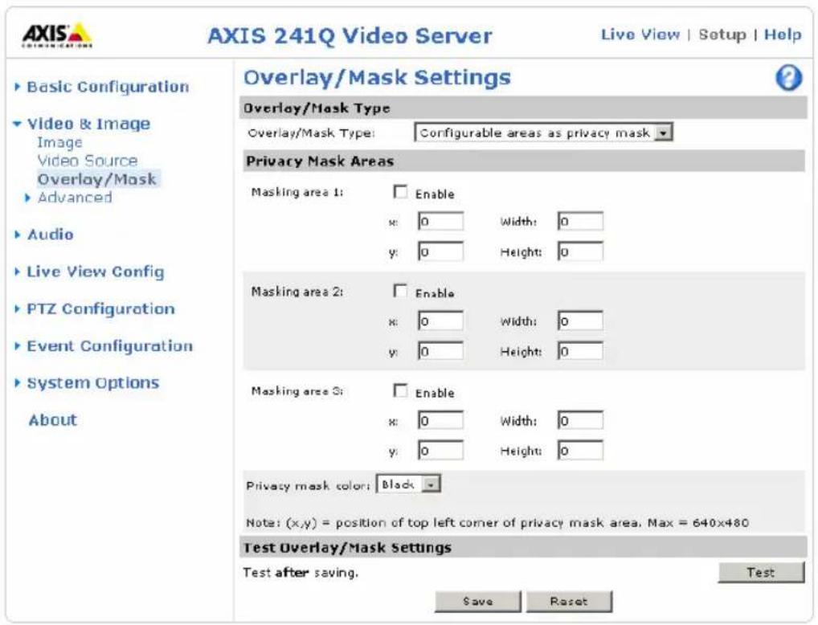This screenshot has height=625, width=818.
Task: Click the Test button
Action: click(761, 572)
